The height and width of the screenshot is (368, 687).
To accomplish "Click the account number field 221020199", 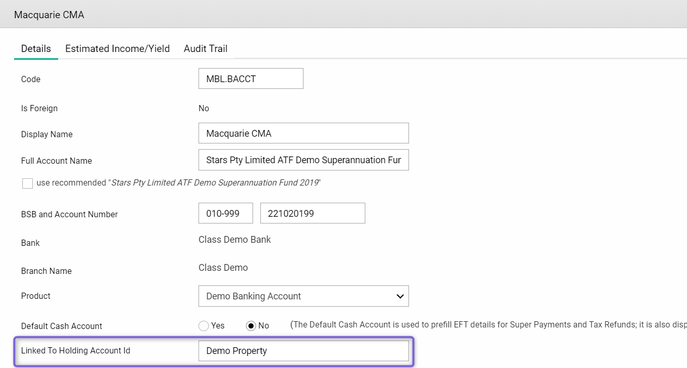I will click(x=313, y=213).
